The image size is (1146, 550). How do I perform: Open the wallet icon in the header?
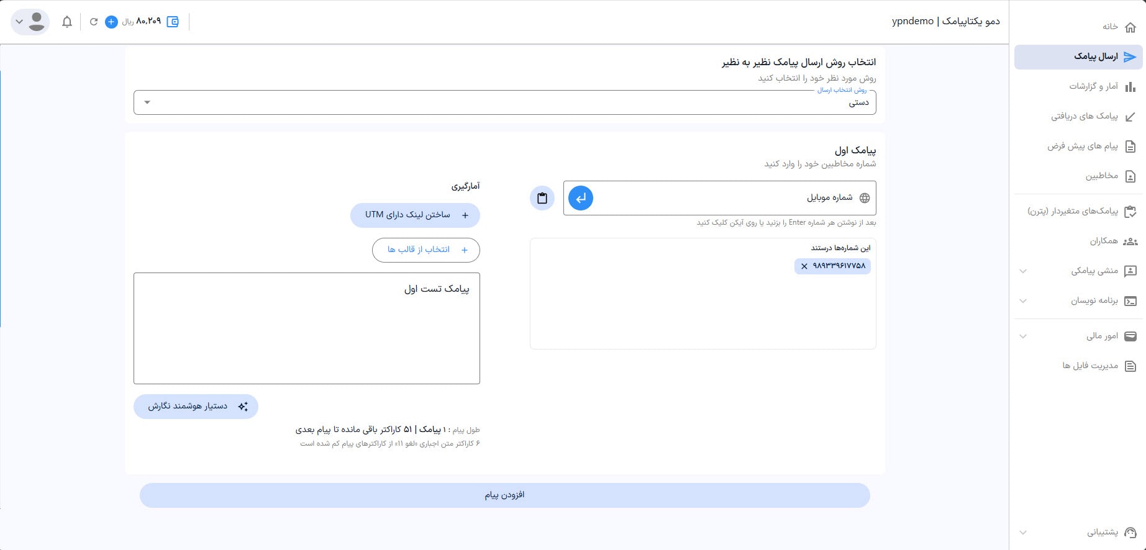(x=173, y=22)
